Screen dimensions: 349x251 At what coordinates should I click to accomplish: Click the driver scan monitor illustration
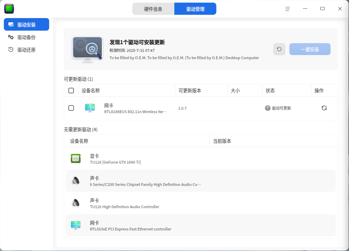(x=88, y=49)
